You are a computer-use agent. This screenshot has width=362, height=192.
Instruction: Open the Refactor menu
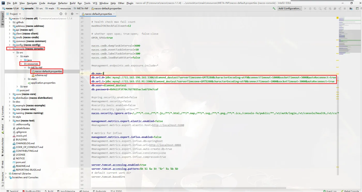click(x=63, y=3)
